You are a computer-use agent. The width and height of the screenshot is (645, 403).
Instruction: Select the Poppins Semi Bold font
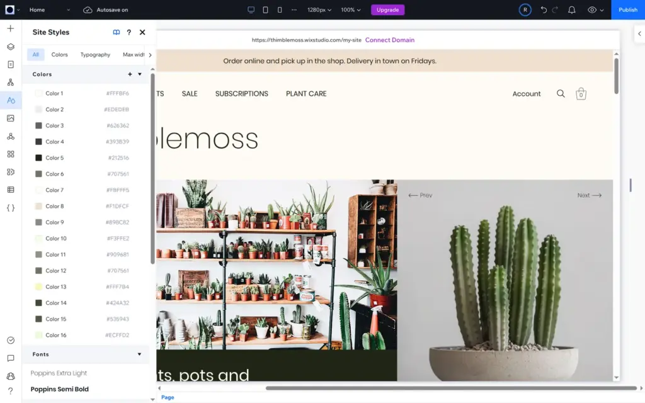click(x=60, y=389)
